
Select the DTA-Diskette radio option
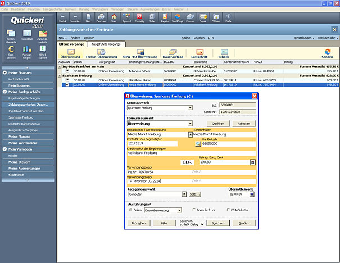click(x=228, y=210)
